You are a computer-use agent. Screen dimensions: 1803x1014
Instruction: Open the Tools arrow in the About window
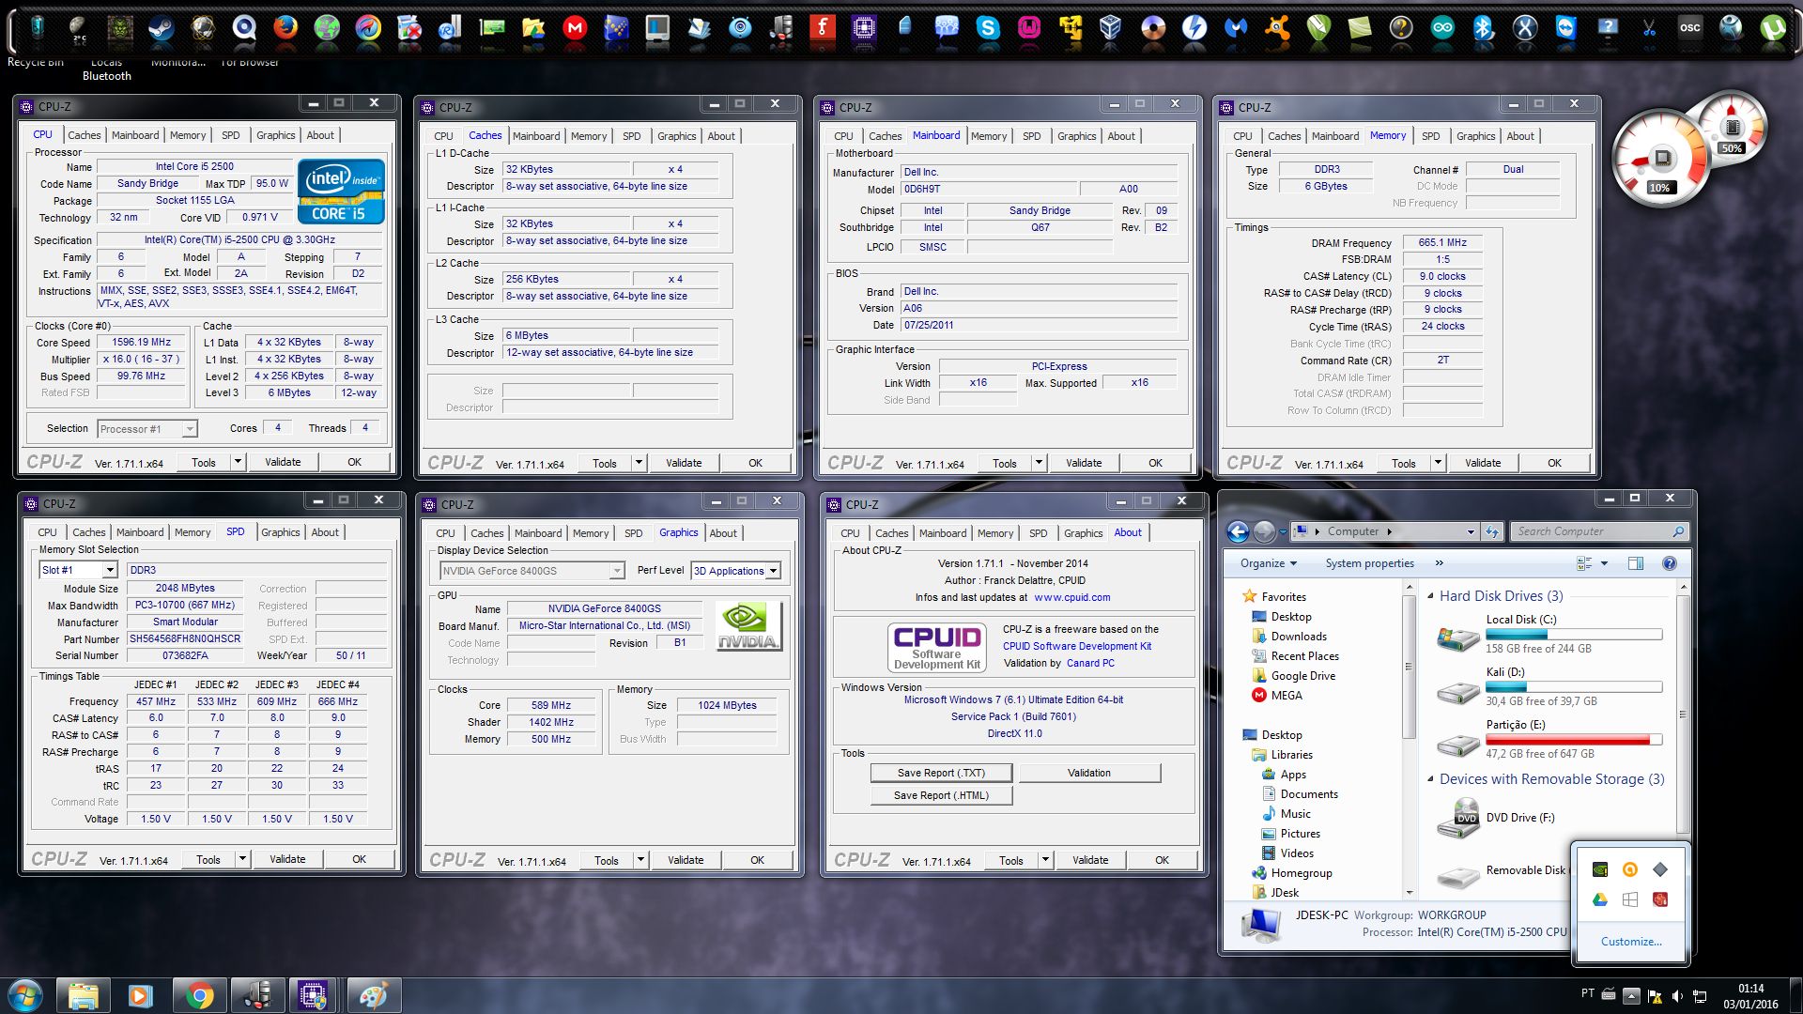[1044, 860]
